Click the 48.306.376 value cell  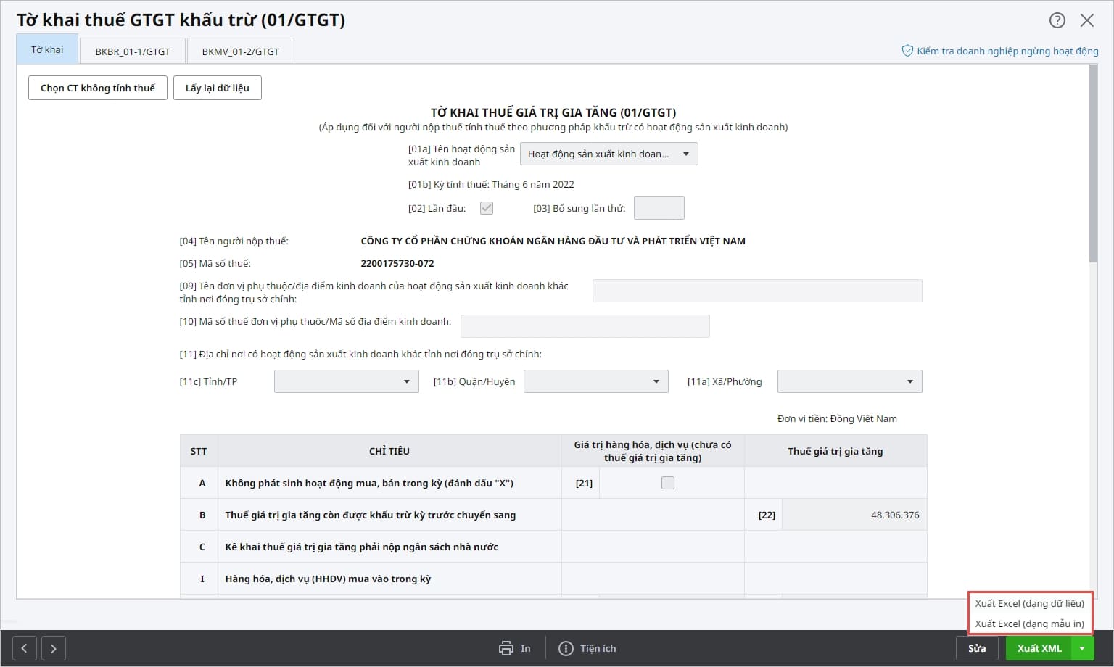tap(854, 515)
